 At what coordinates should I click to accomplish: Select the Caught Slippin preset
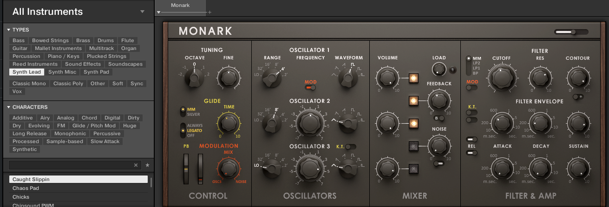click(79, 179)
